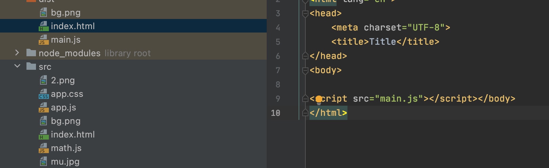Viewport: 549px width, 168px height.
Task: Fold the closing head tag marker on line 6
Action: [305, 56]
